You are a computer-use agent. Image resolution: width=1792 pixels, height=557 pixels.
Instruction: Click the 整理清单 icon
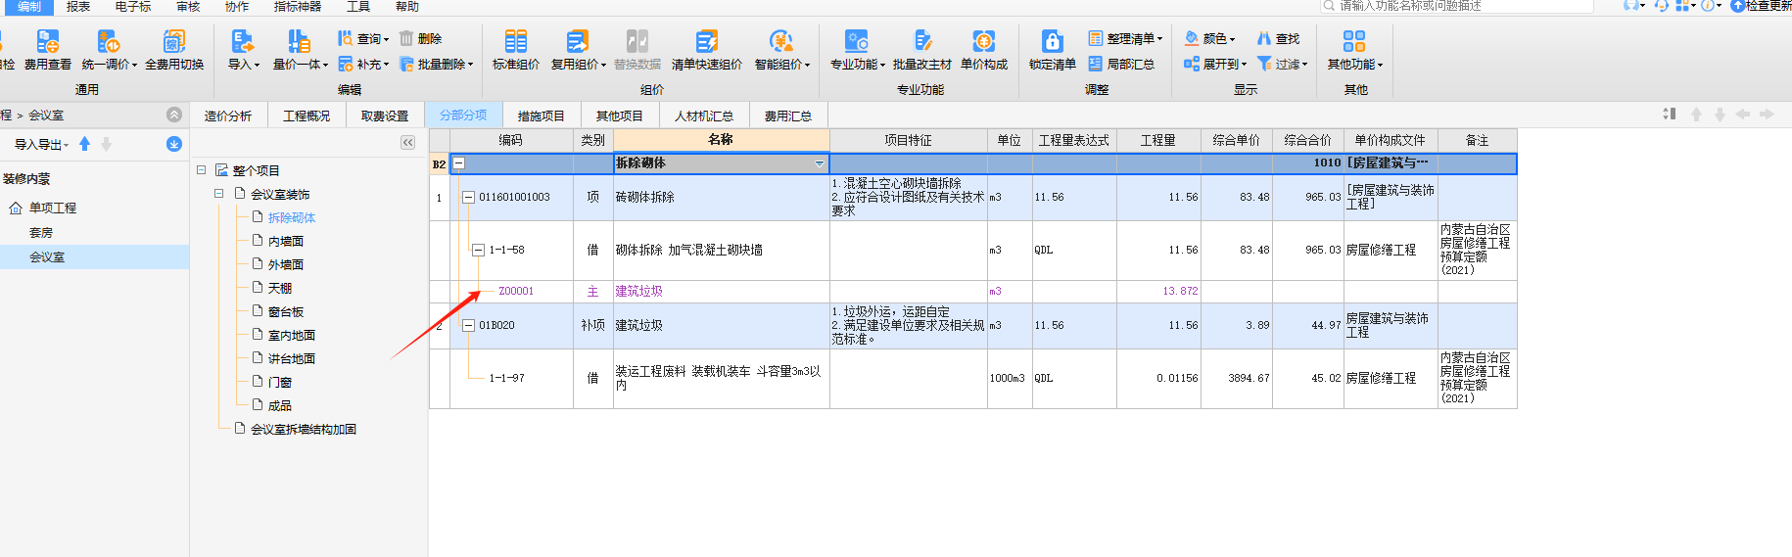point(1096,38)
